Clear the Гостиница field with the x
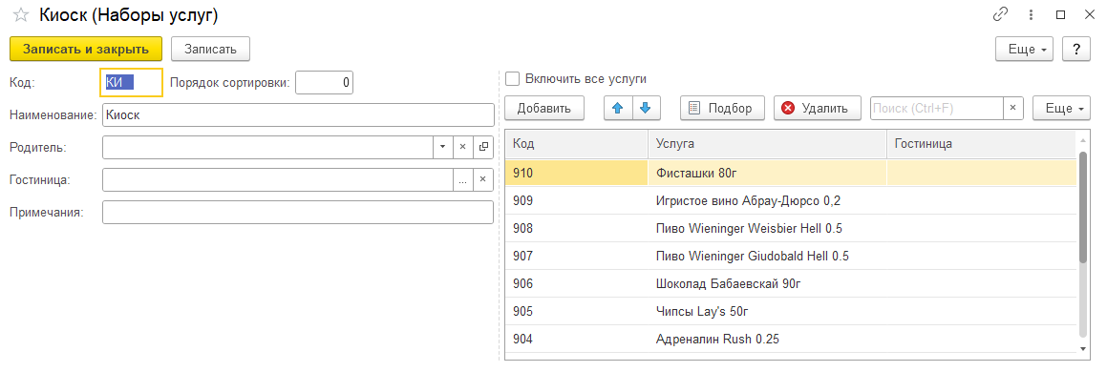 click(483, 179)
